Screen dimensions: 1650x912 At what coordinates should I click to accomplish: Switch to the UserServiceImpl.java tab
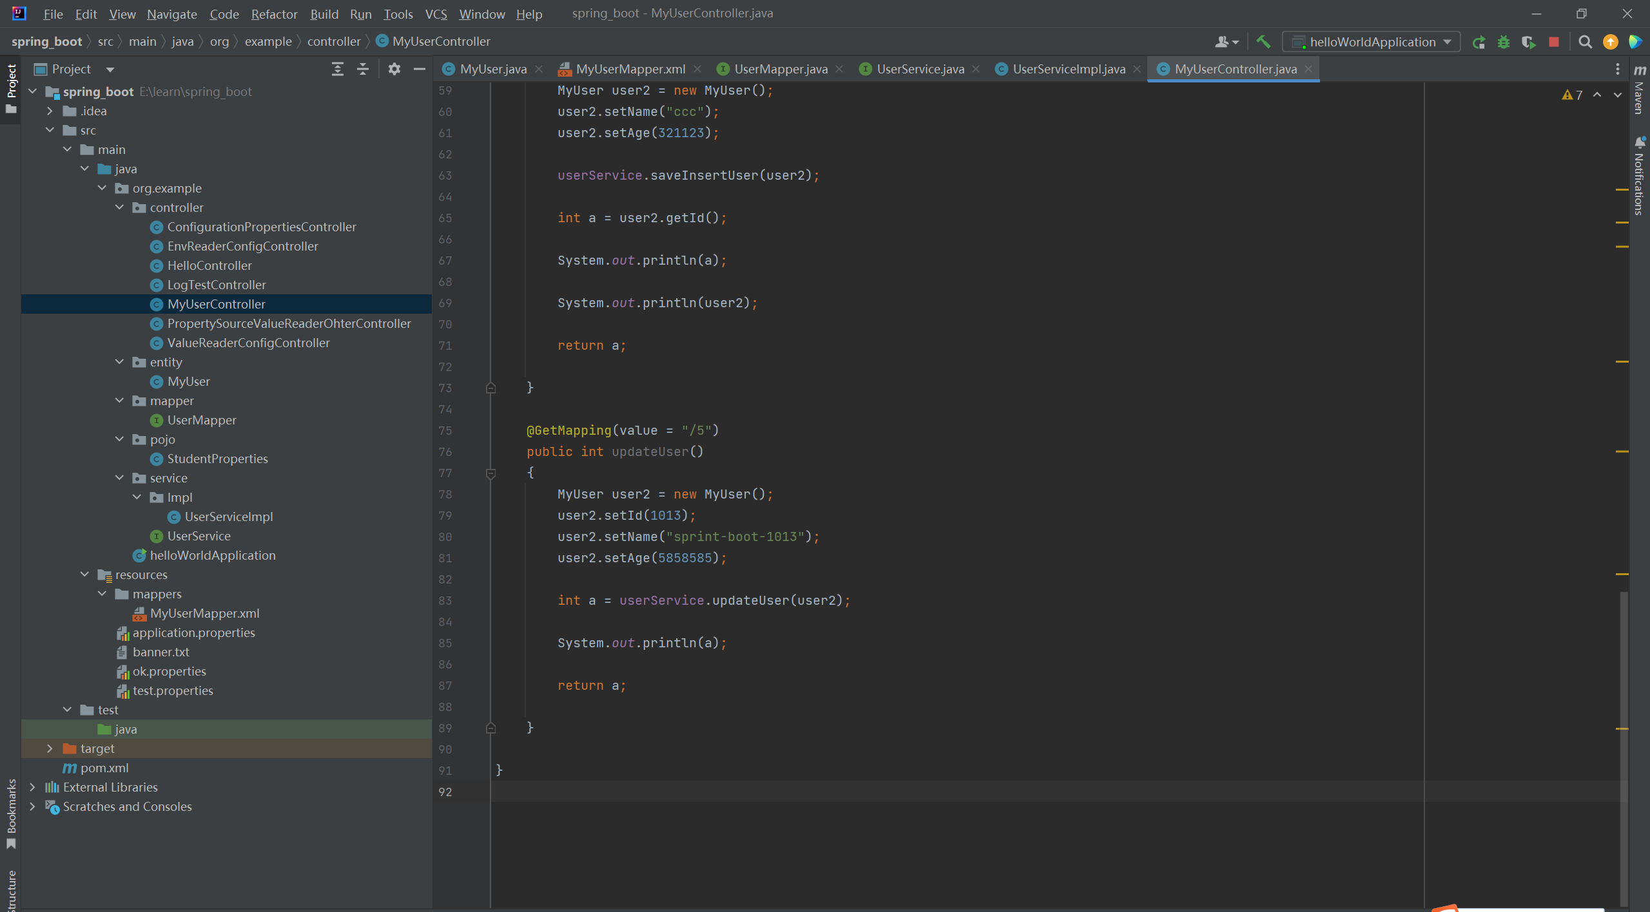pos(1068,69)
